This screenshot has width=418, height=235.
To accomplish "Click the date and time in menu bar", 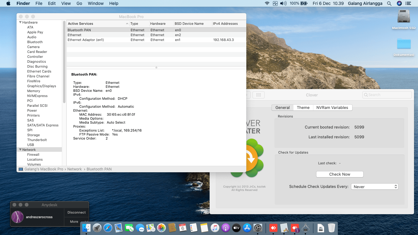I will [x=328, y=3].
